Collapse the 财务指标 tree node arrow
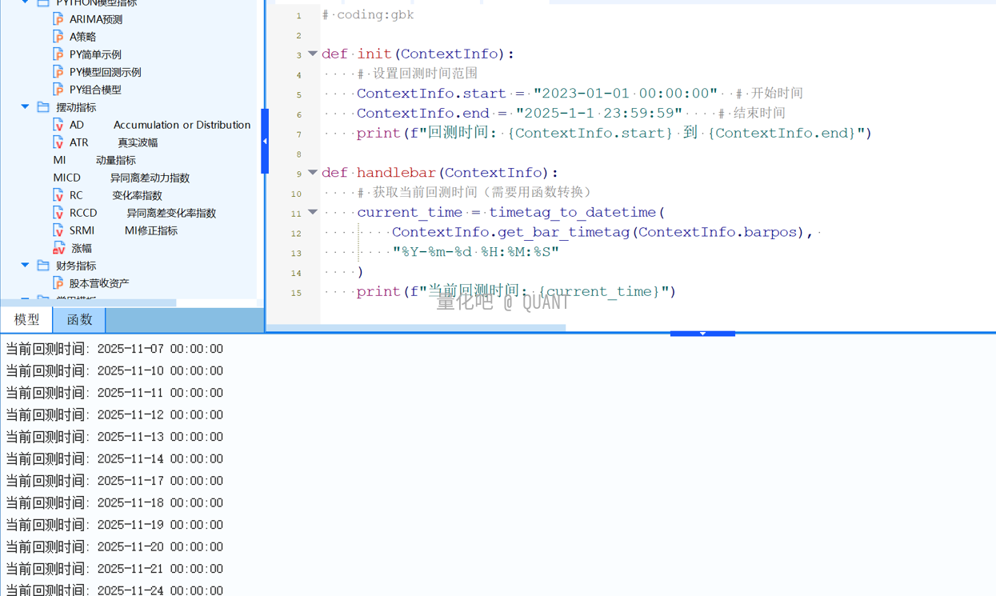This screenshot has width=996, height=596. click(x=26, y=265)
